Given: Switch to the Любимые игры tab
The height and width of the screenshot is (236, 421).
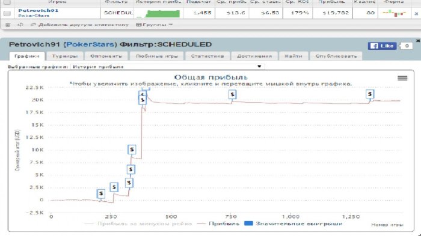Looking at the screenshot, I should click(157, 56).
